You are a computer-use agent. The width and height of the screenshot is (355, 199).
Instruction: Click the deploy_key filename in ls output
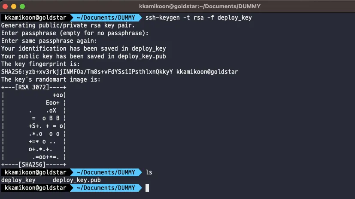click(18, 180)
